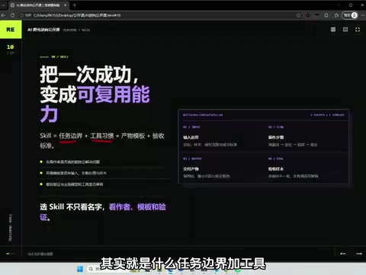Click the second layout view icon in slide header
Screen dimensions: 366x275
tap(345, 30)
